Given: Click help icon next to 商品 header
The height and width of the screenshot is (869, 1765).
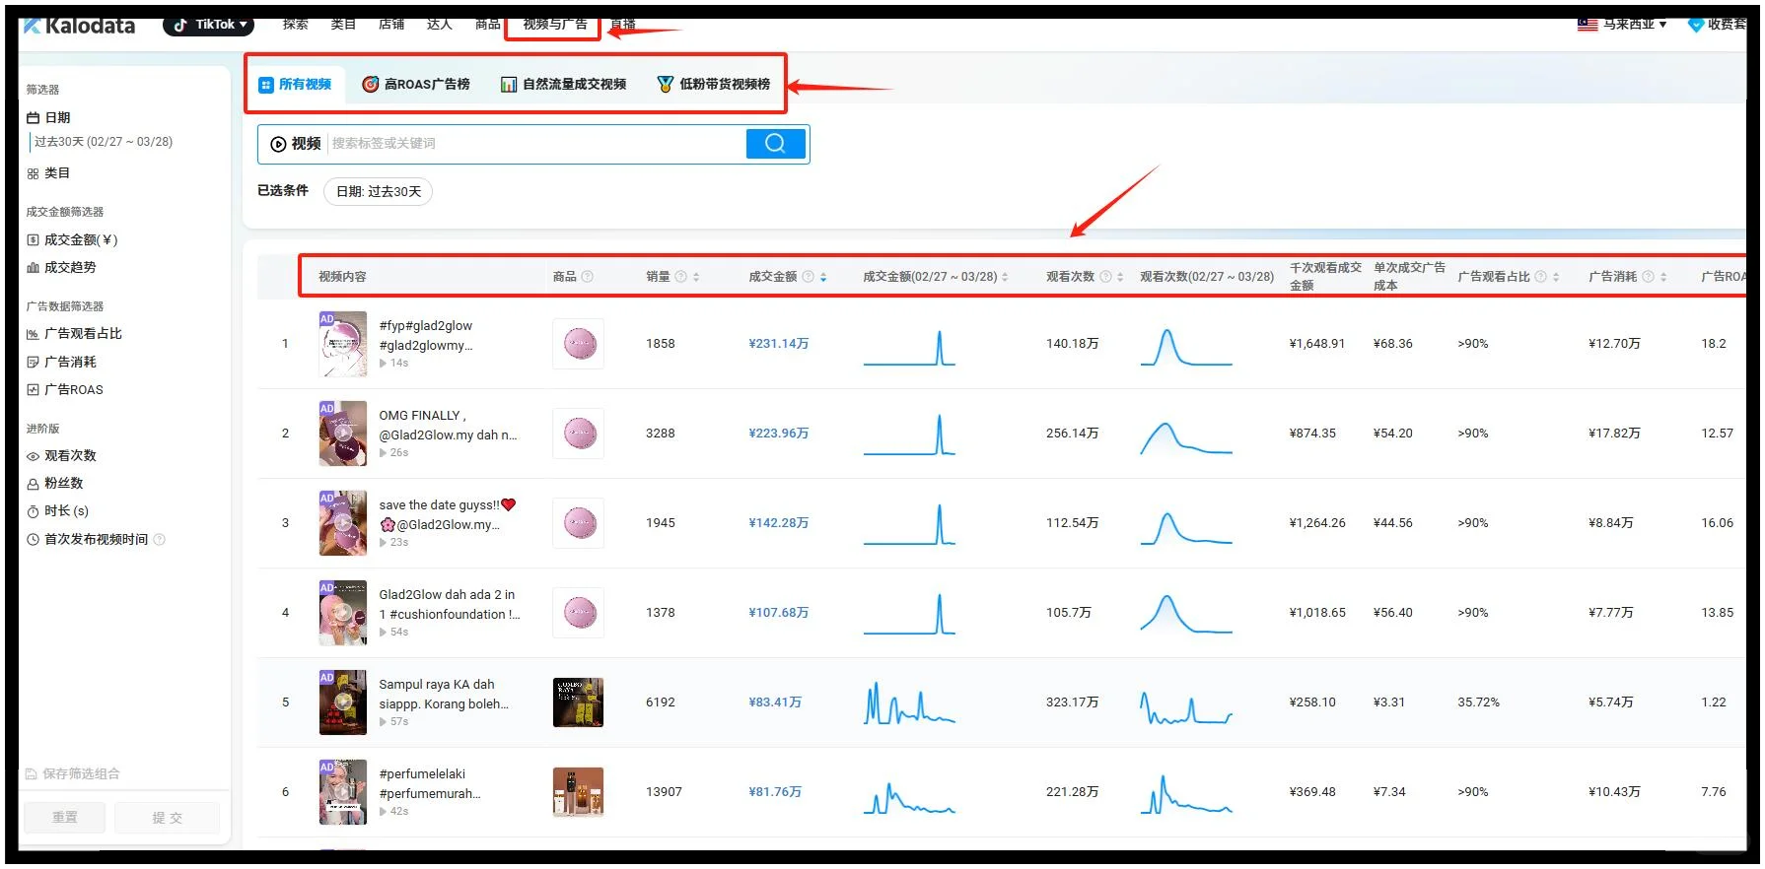Looking at the screenshot, I should 587,277.
